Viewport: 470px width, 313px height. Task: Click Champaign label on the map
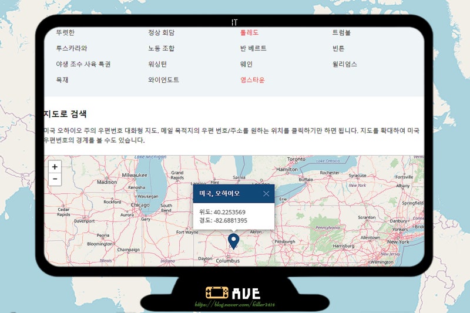[128, 250]
